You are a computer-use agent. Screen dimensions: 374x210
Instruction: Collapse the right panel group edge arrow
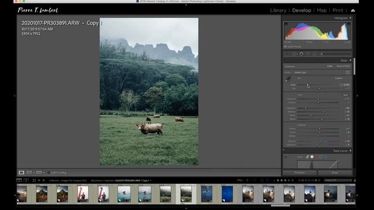357,96
